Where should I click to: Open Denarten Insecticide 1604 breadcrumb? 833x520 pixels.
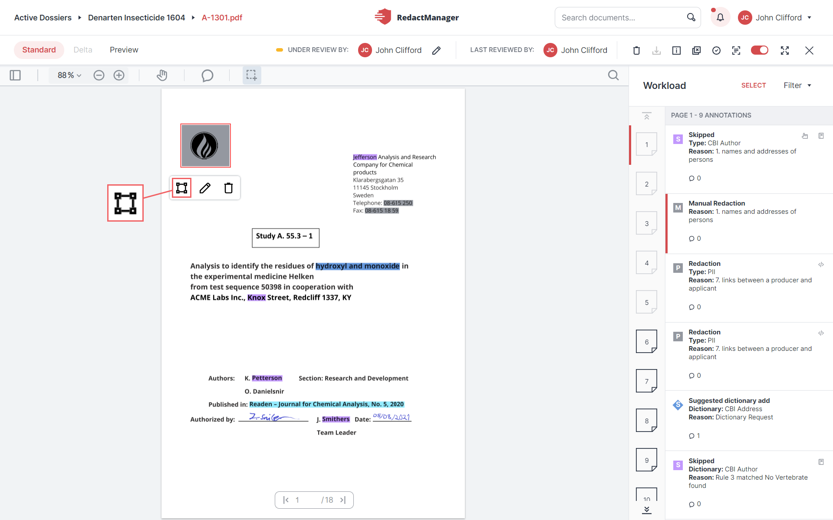[x=136, y=18]
